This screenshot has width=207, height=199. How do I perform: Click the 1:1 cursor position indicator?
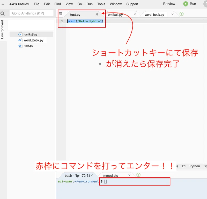click(183, 166)
